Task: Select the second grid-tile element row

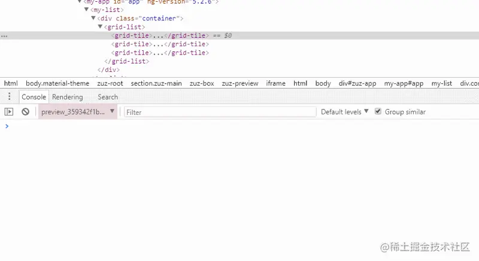Action: coord(160,44)
